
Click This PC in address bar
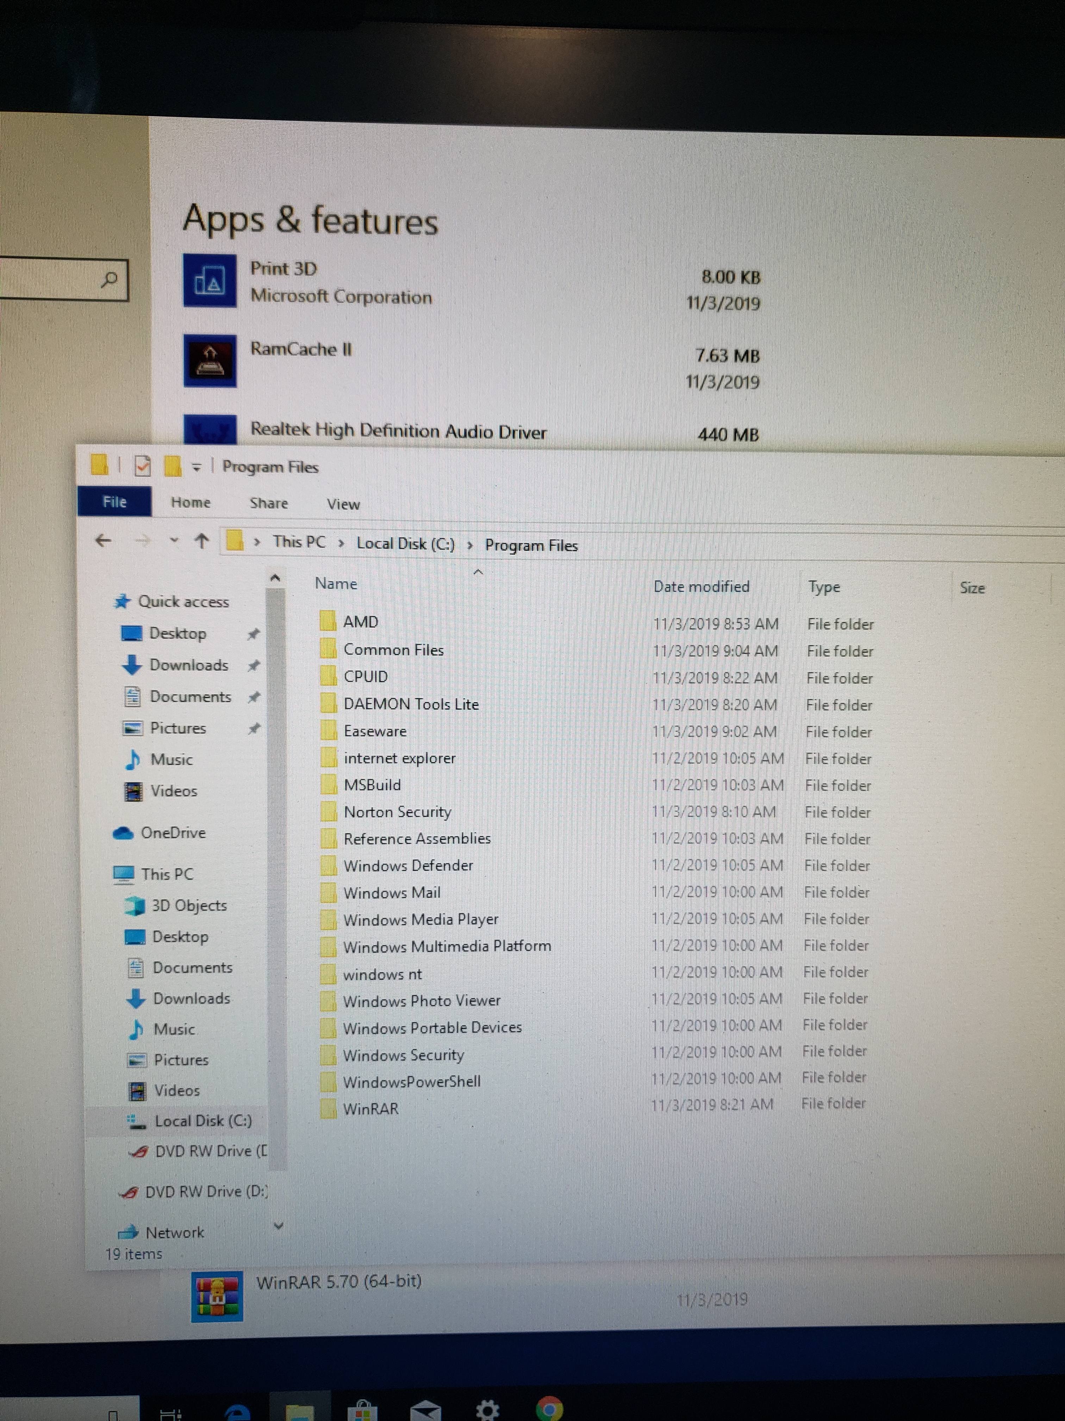[299, 542]
